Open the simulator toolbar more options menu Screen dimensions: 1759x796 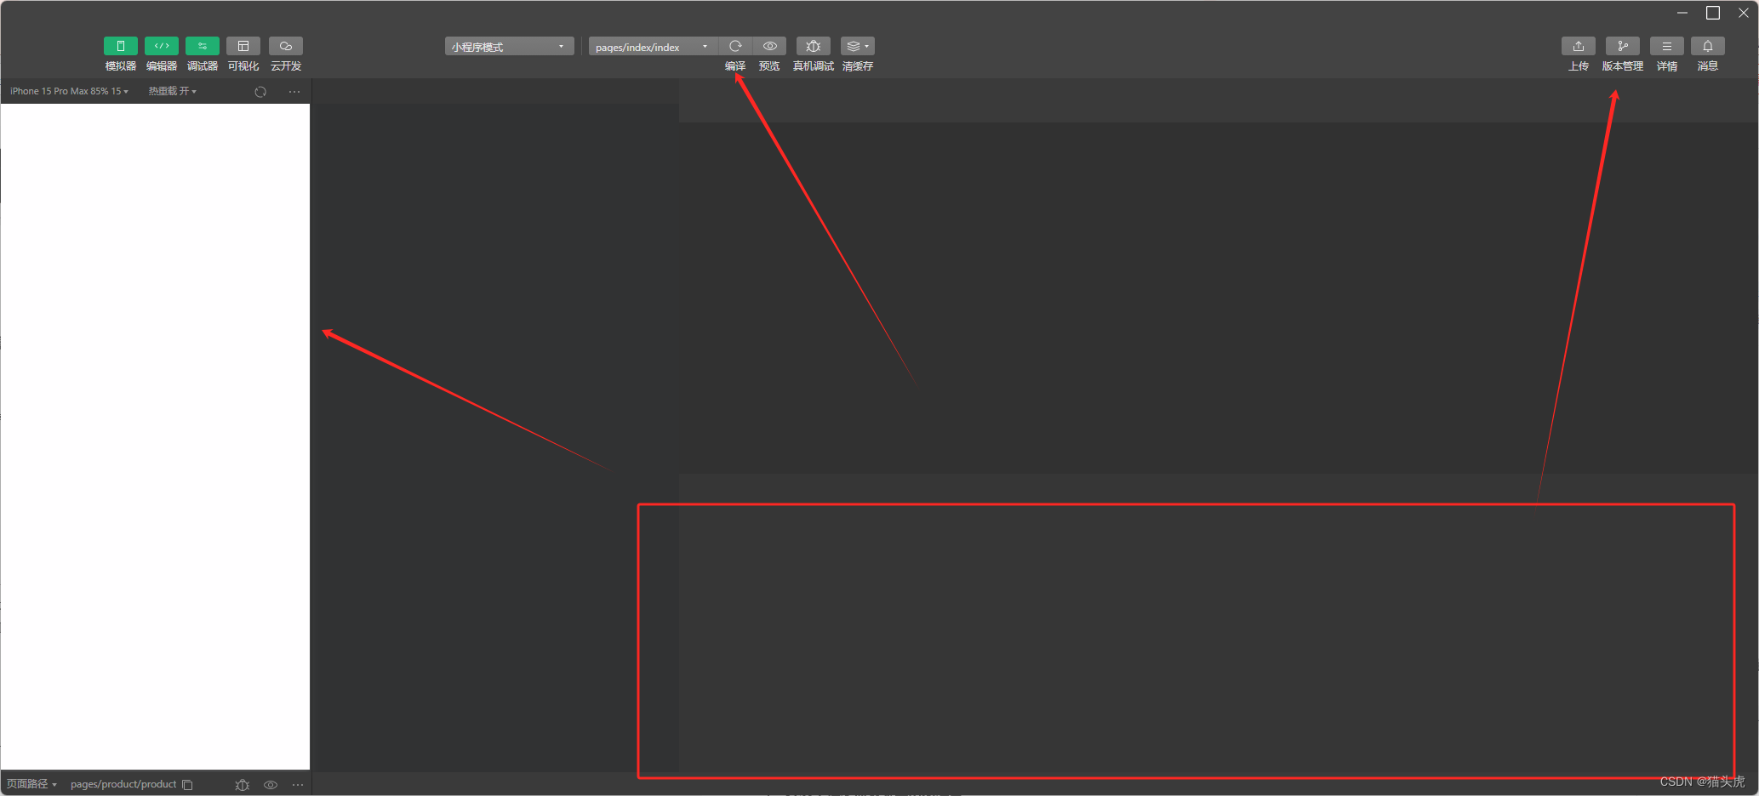[294, 92]
